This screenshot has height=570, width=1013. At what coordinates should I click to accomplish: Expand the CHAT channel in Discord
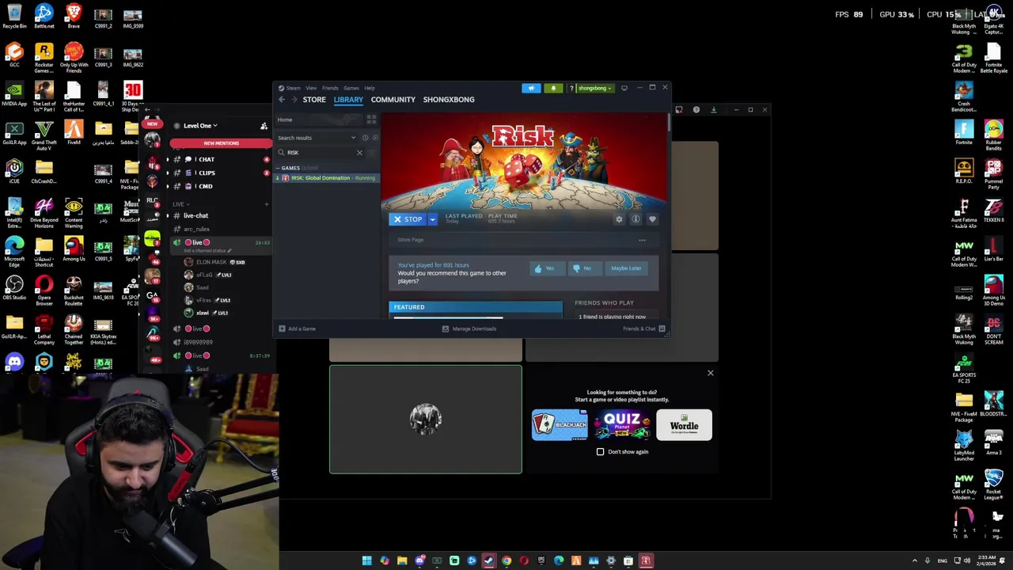tap(205, 159)
